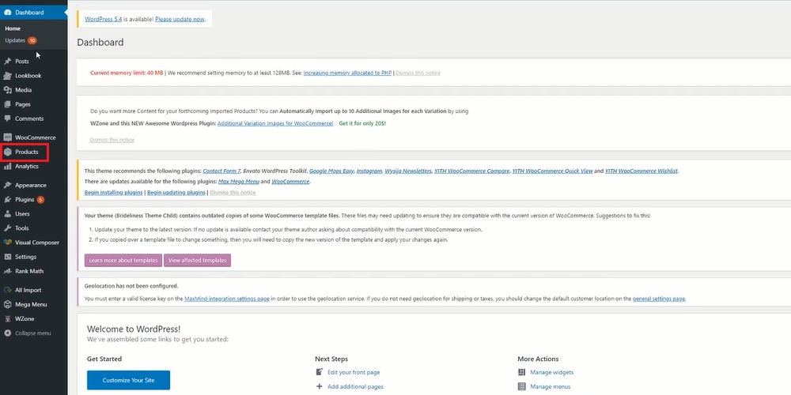Click the Tools wrench icon
This screenshot has width=791, height=395.
click(x=8, y=228)
